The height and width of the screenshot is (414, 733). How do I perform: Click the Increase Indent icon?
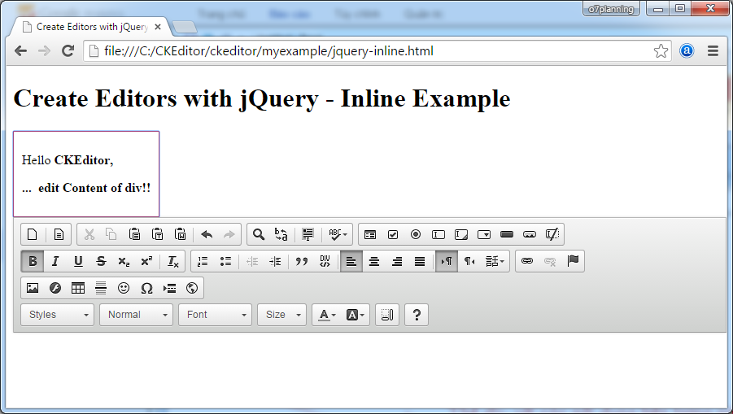[x=275, y=261]
